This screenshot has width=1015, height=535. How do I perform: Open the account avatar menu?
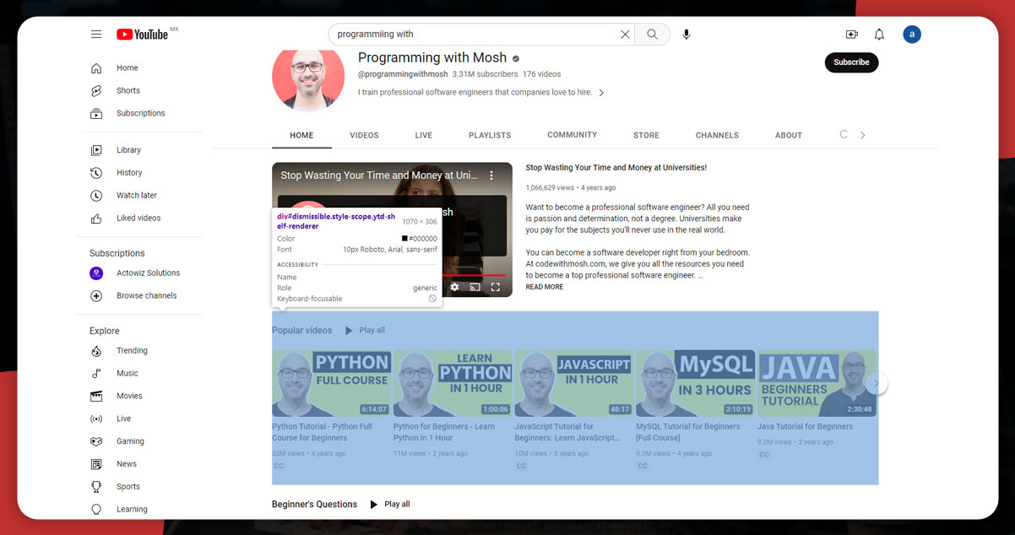pos(912,34)
